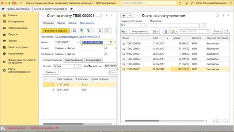Open ТД Договор продажи СШ-8 link

coord(78,37)
